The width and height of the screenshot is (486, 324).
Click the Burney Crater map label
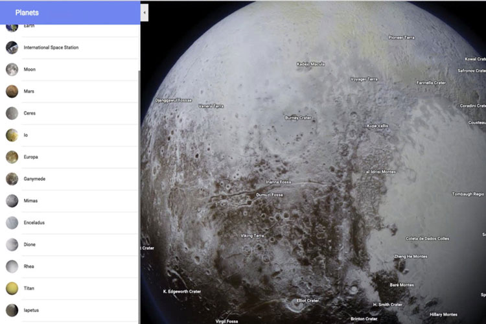[298, 118]
